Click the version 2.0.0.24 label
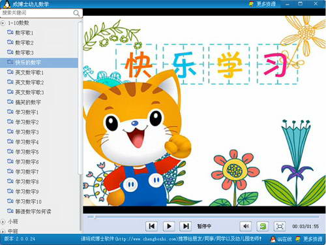 pos(20,238)
